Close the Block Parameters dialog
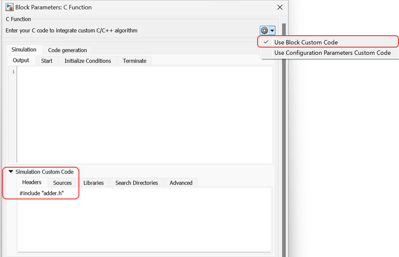Image resolution: width=399 pixels, height=257 pixels. click(x=280, y=7)
